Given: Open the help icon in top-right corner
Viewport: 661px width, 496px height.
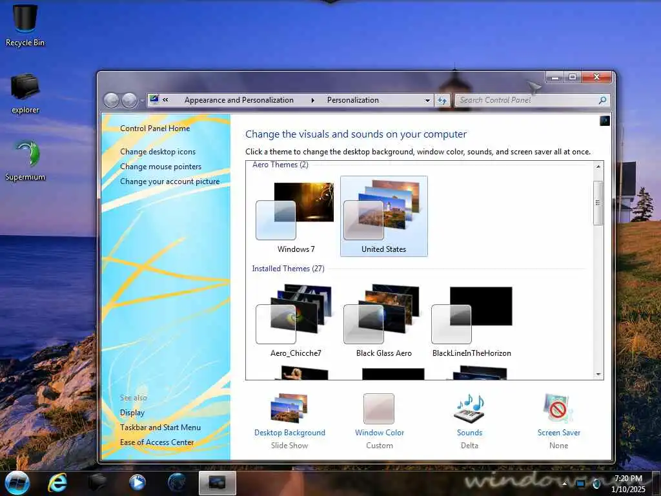Looking at the screenshot, I should (x=604, y=121).
